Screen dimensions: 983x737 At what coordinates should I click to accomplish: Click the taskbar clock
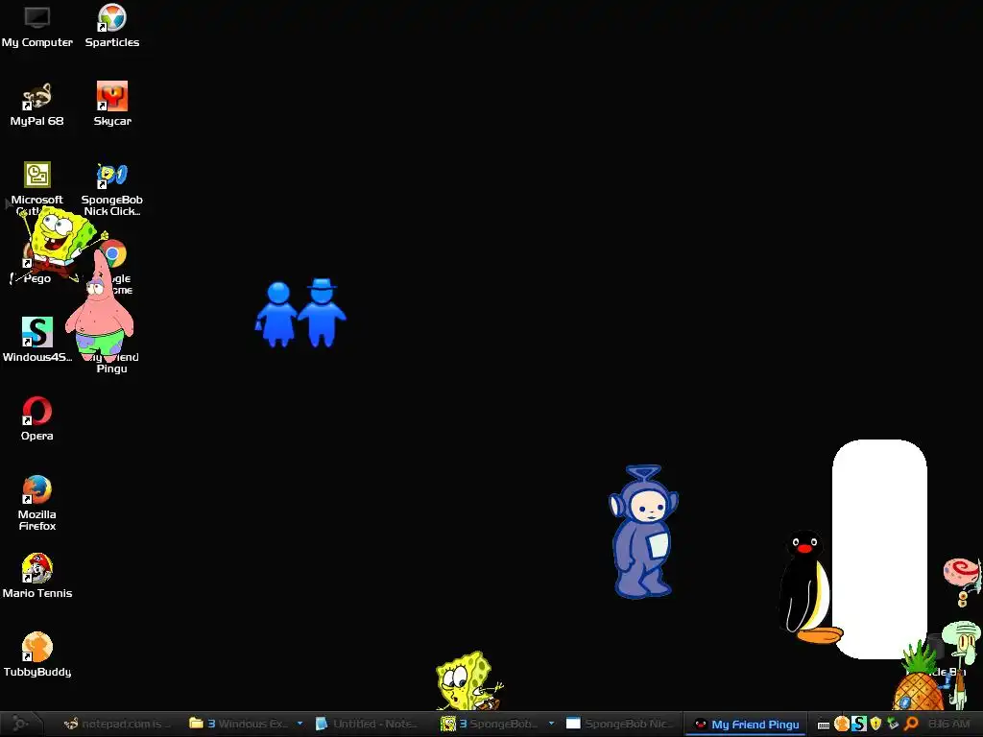(949, 724)
